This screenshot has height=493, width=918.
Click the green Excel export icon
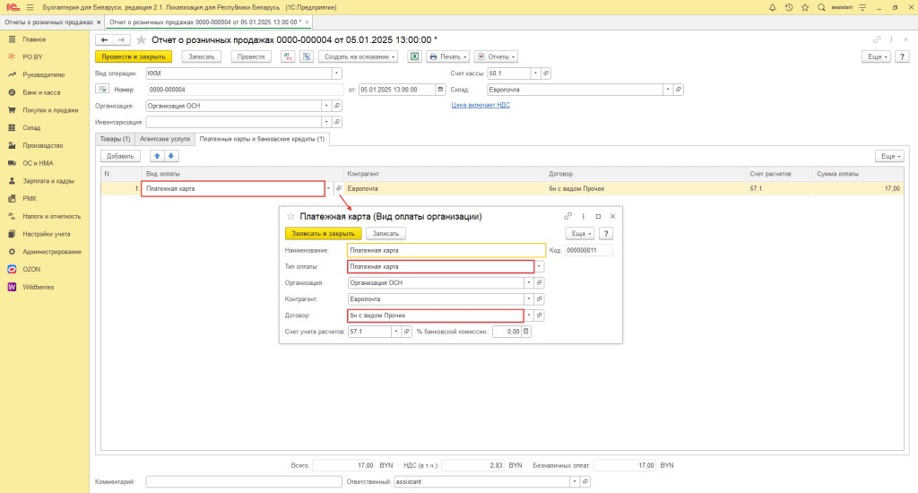414,56
